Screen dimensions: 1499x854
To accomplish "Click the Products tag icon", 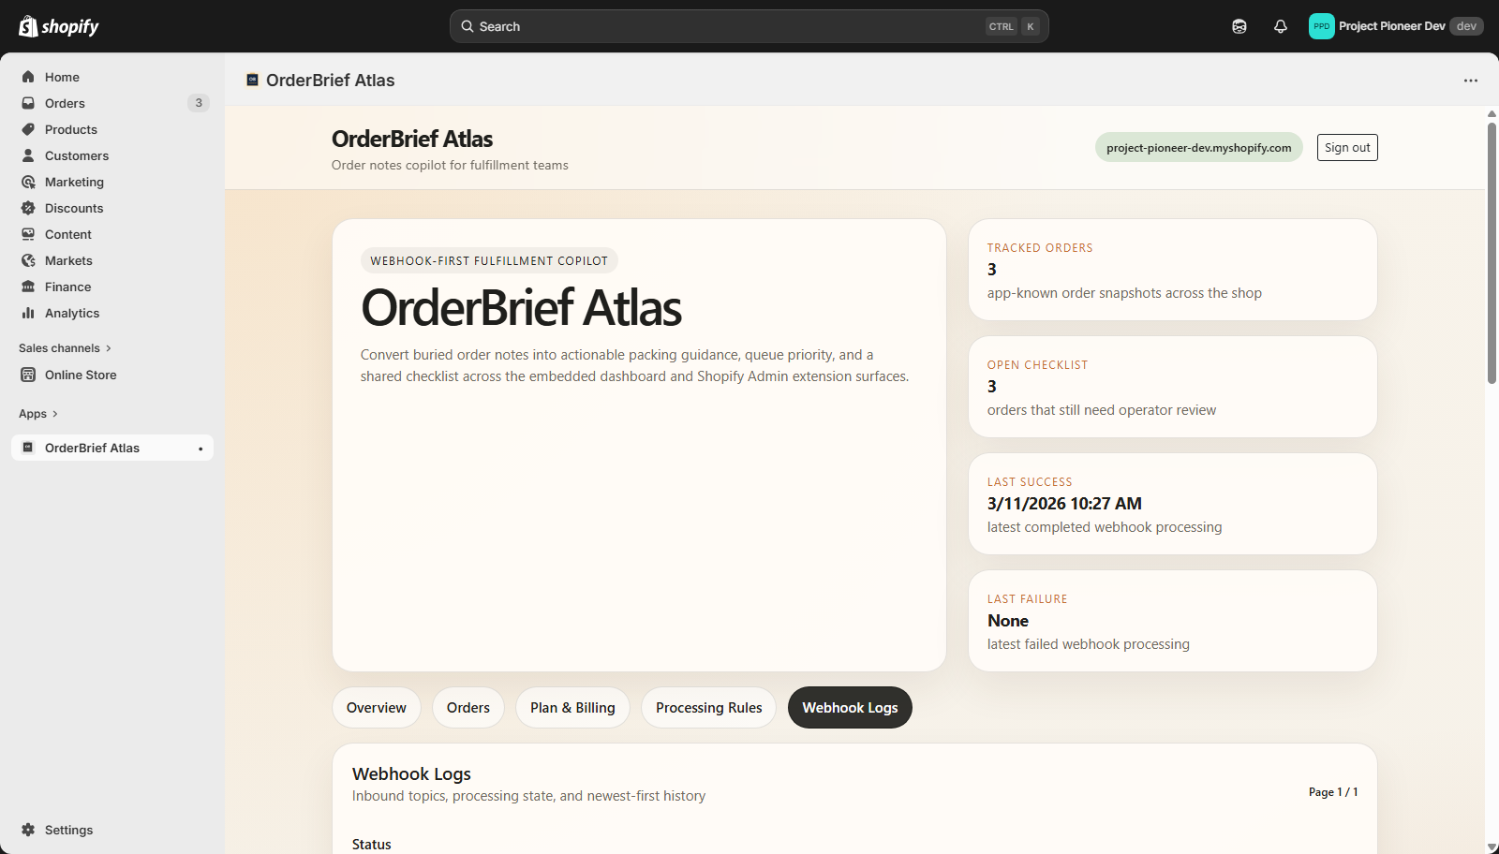I will pyautogui.click(x=28, y=129).
